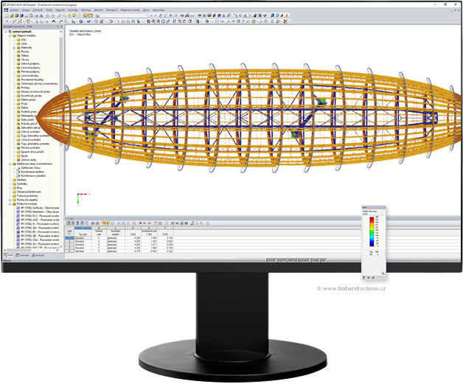Click the Materiály folder icon in tree
The height and width of the screenshot is (384, 463).
18,49
